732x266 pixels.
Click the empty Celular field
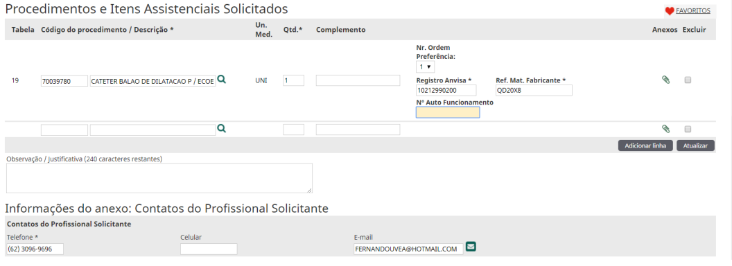pos(209,249)
